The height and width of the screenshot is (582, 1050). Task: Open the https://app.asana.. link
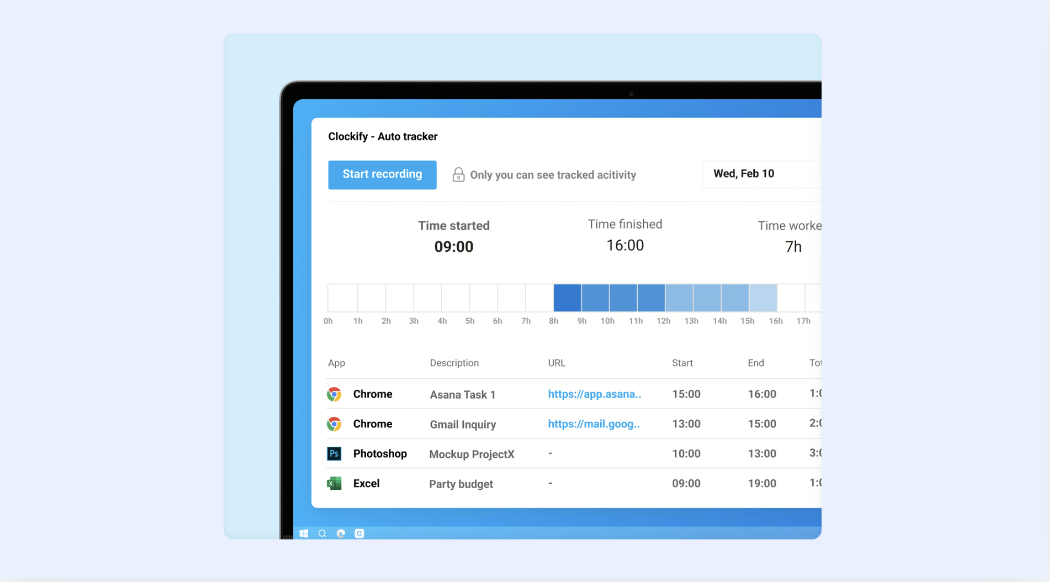click(x=594, y=394)
